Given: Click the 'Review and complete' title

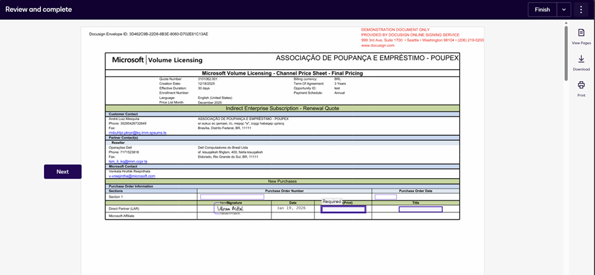Looking at the screenshot, I should pos(38,9).
